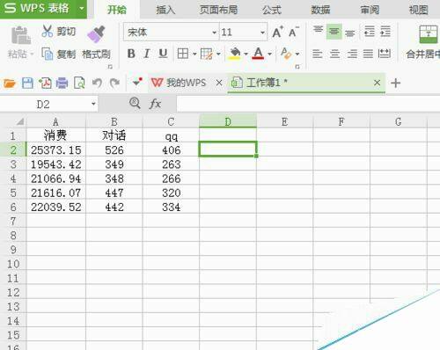Open the 页面布局 tab
The image size is (440, 350).
point(218,10)
